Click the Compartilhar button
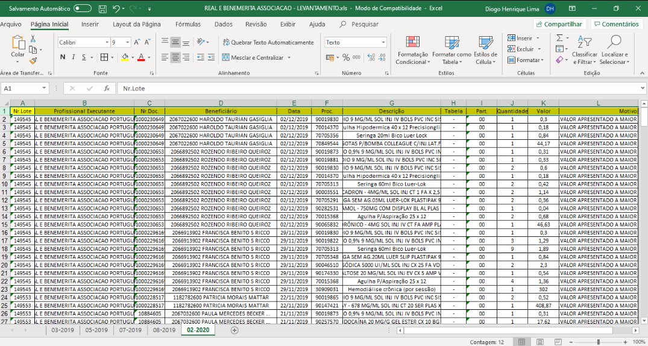The height and width of the screenshot is (346, 648). [x=559, y=24]
